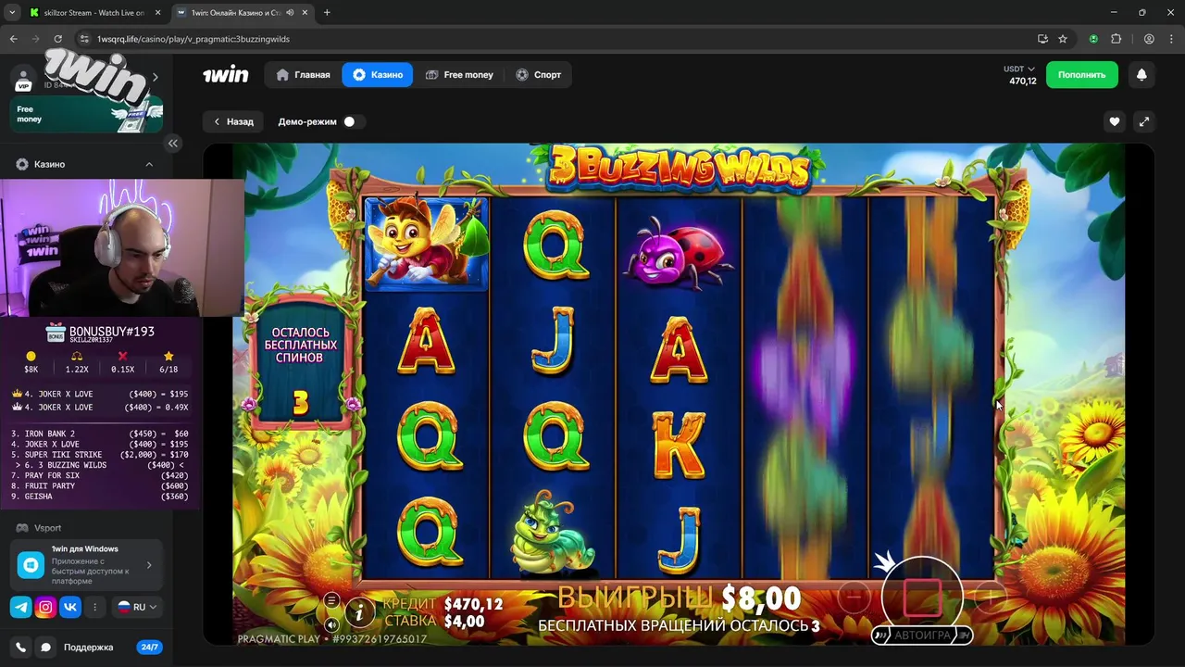Click the АВТОИГРА autoplay button
Image resolution: width=1185 pixels, height=667 pixels.
coord(922,636)
